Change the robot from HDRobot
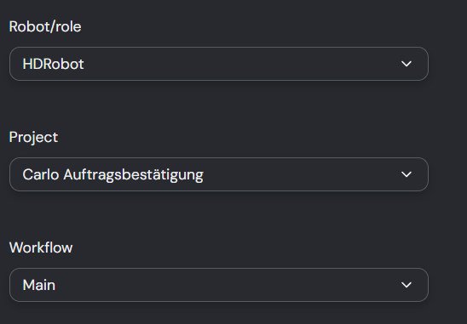Viewport: 467px width, 324px height. (x=219, y=64)
